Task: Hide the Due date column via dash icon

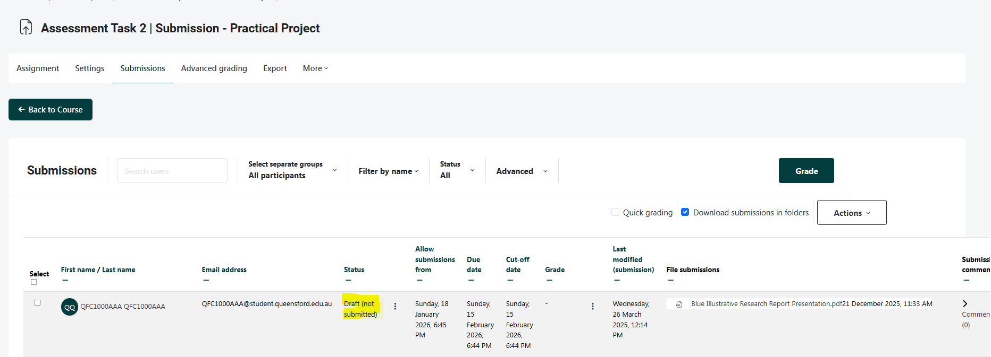Action: pyautogui.click(x=471, y=280)
